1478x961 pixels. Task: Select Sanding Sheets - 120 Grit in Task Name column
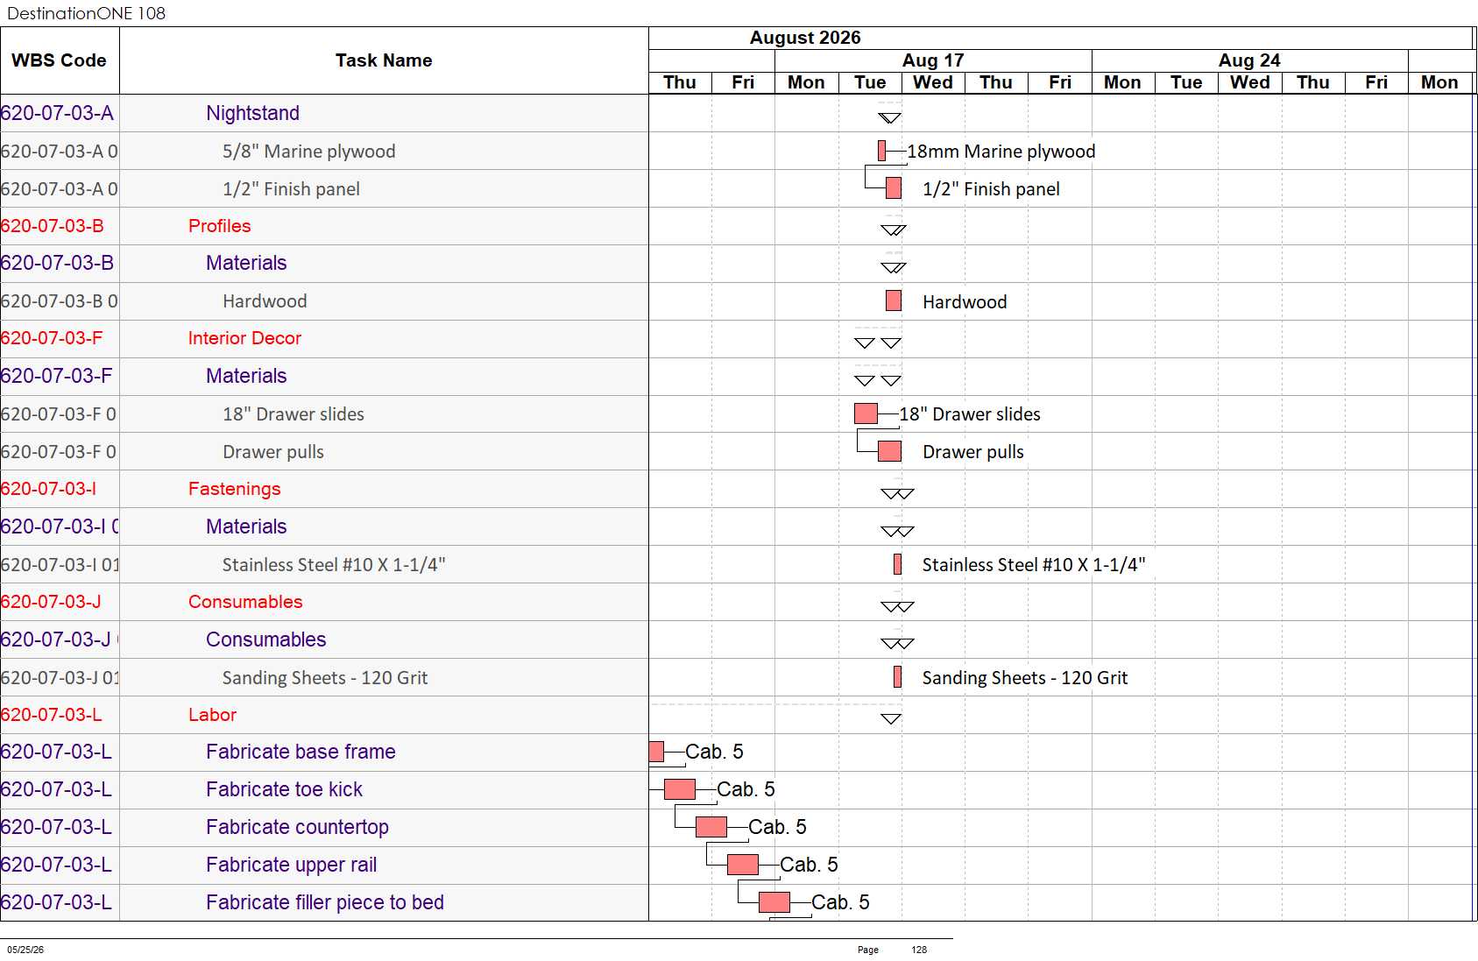pyautogui.click(x=325, y=678)
